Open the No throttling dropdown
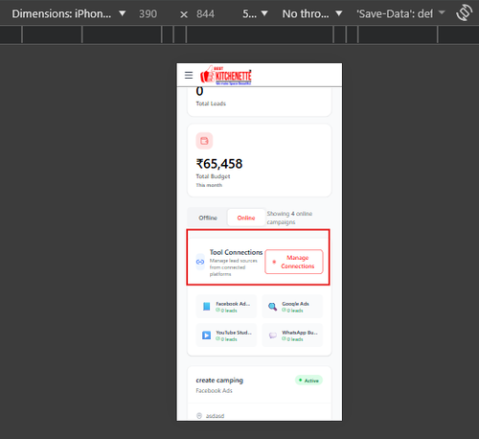Viewport: 479px width, 439px height. point(312,13)
